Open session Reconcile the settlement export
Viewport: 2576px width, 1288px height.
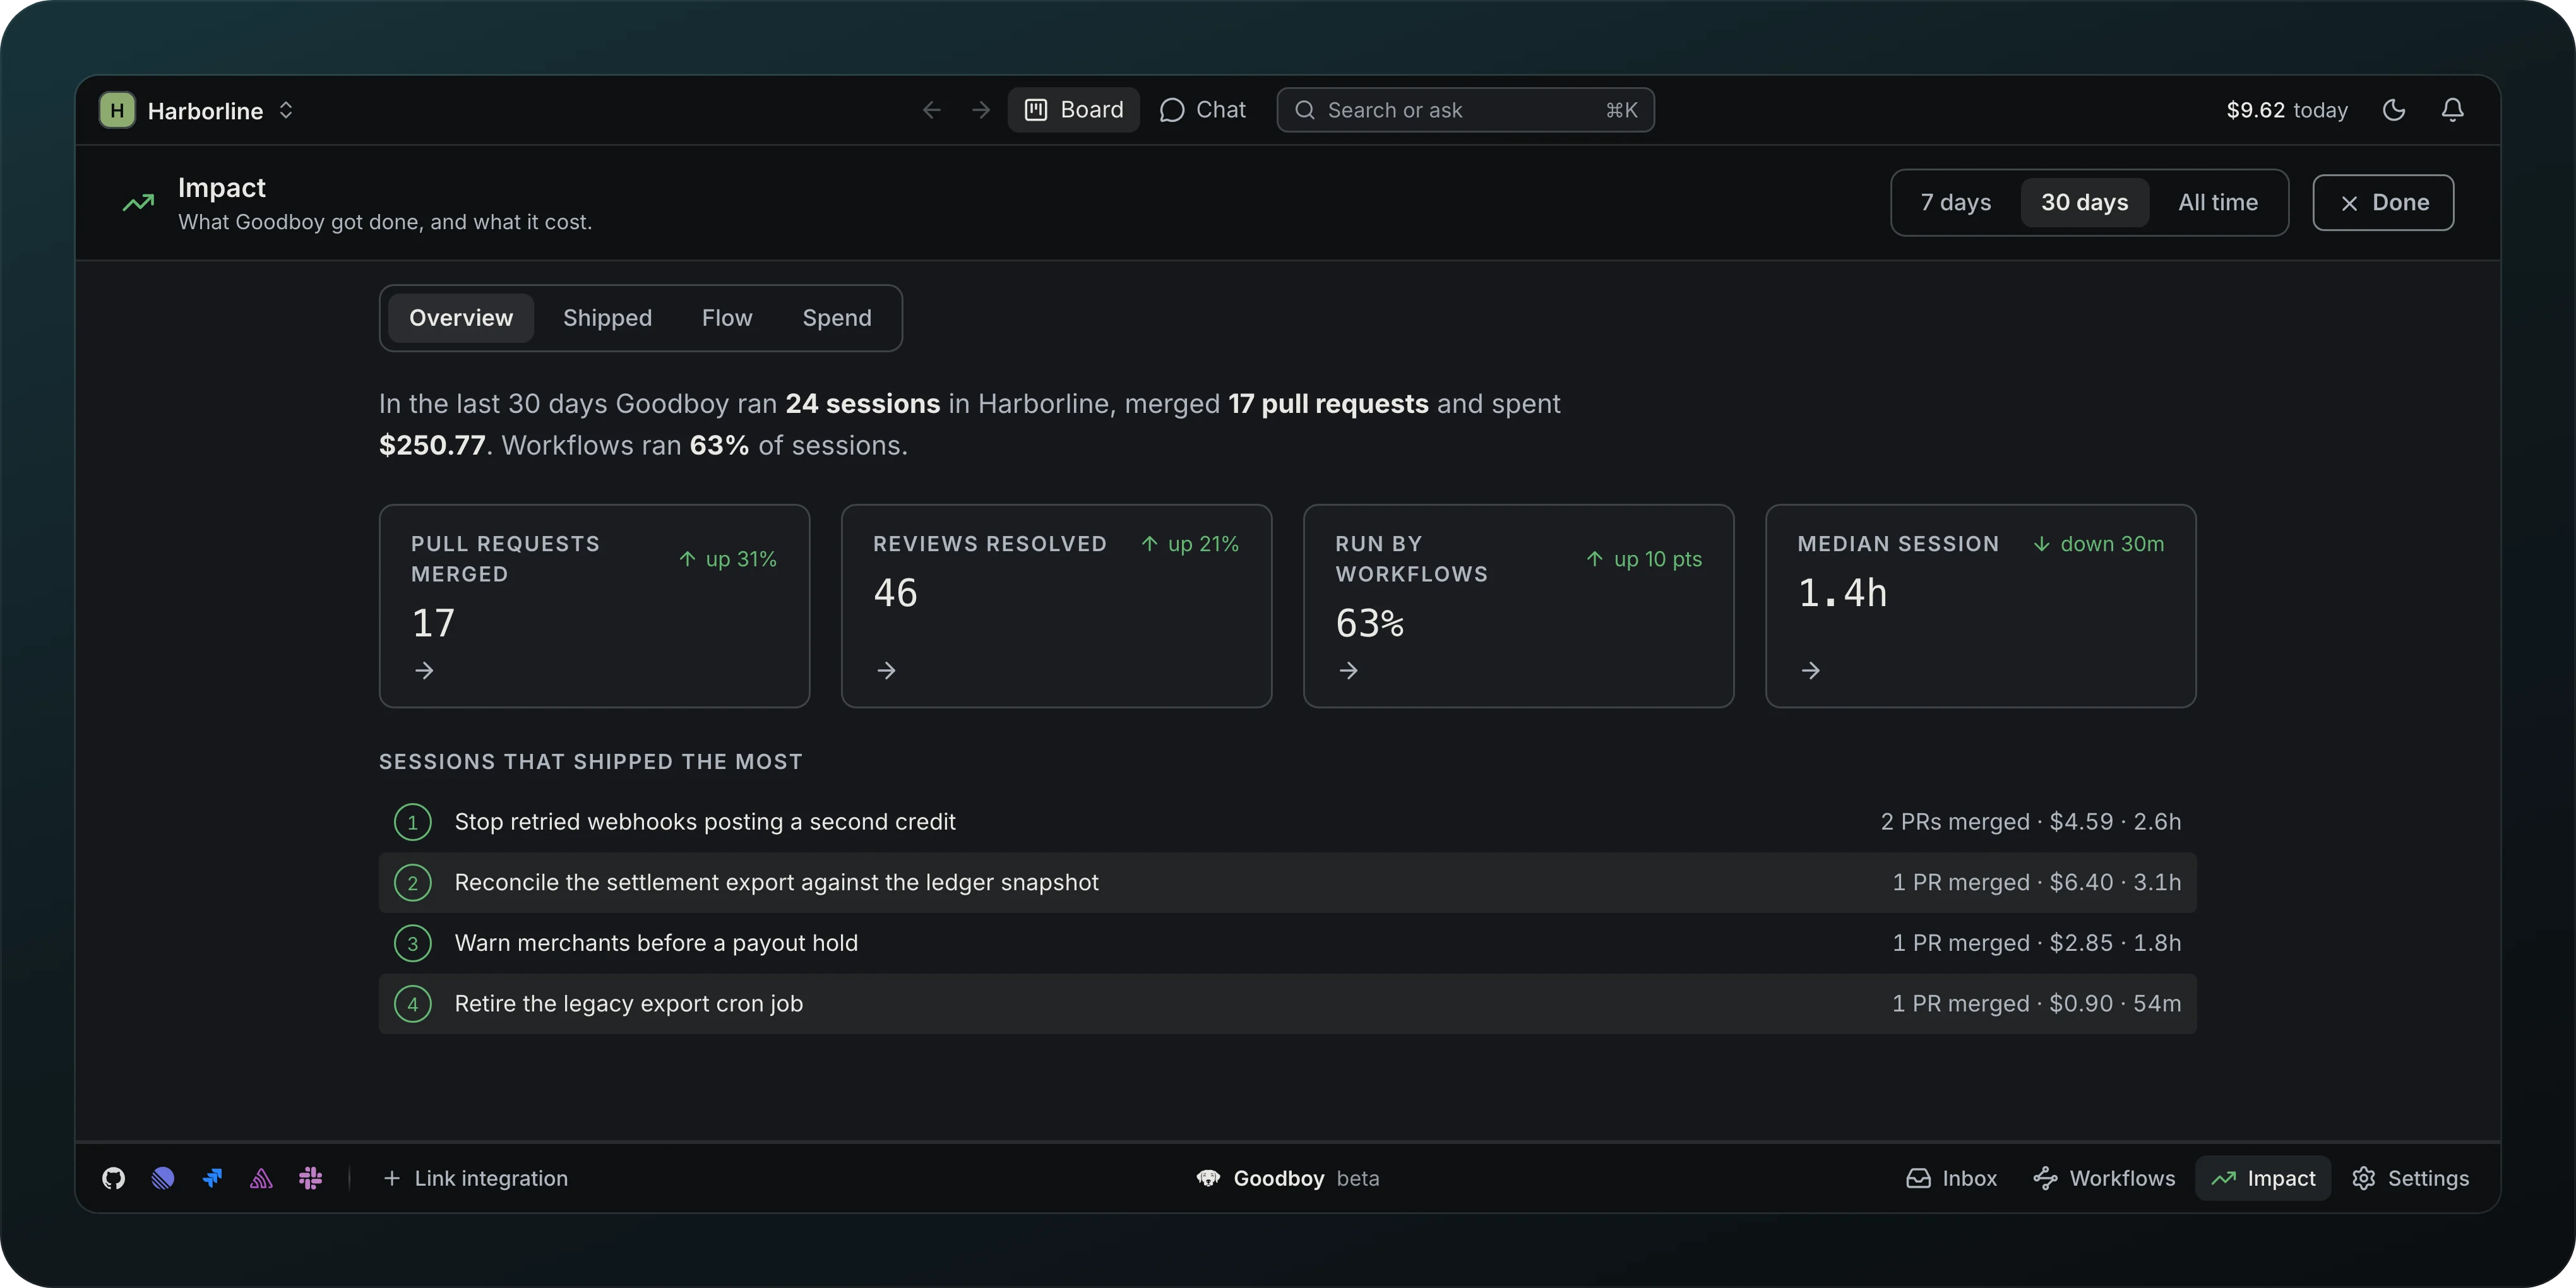1287,882
